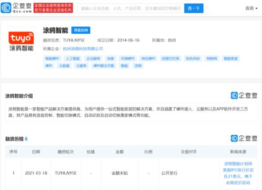Click the 金额 column header
The height and width of the screenshot is (190, 262).
tap(120, 152)
